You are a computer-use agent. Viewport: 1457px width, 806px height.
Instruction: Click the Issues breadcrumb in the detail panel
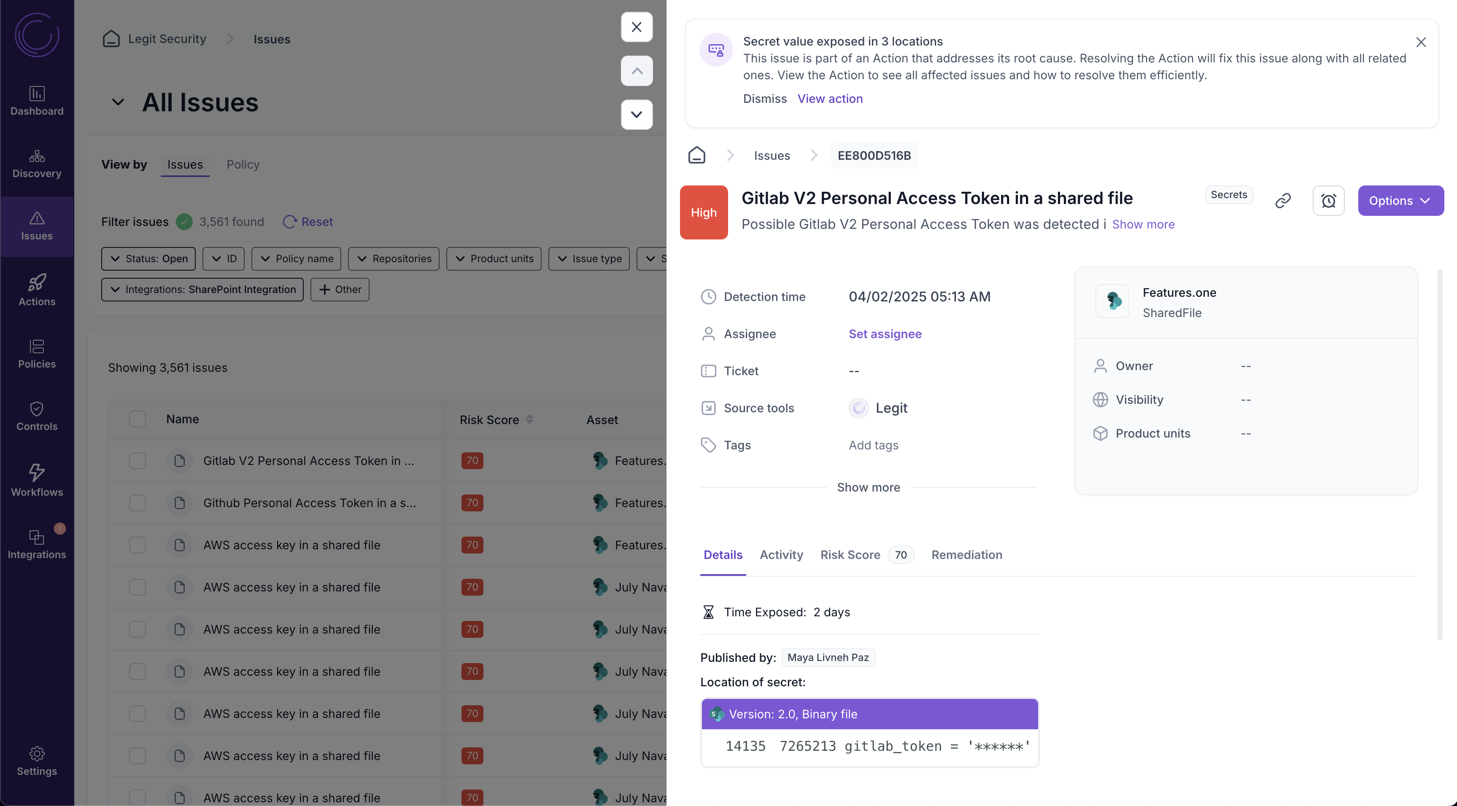(772, 156)
